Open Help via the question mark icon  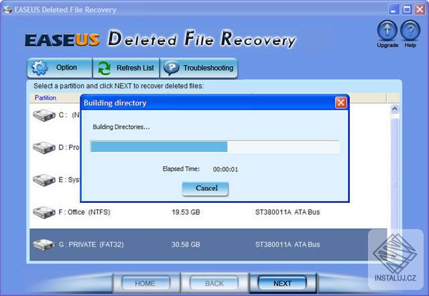(410, 31)
